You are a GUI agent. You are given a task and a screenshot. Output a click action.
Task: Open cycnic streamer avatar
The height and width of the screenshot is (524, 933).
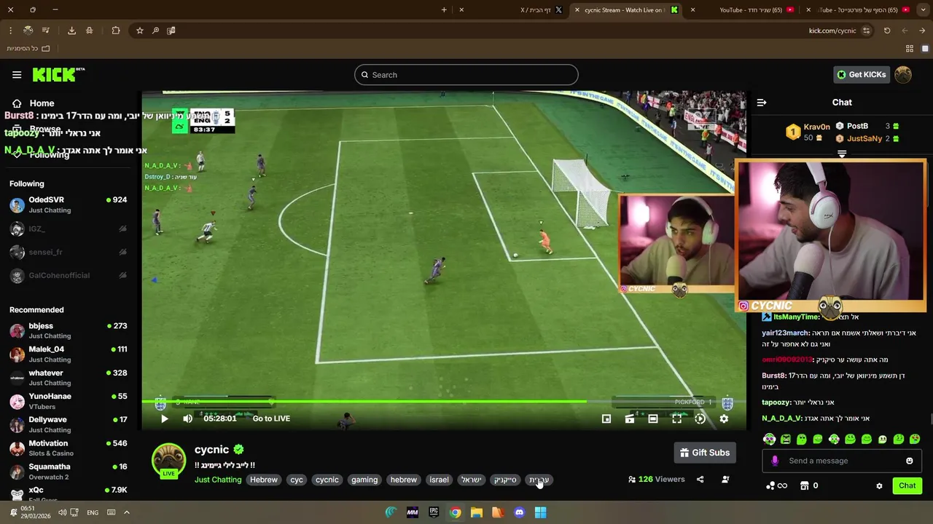point(168,461)
